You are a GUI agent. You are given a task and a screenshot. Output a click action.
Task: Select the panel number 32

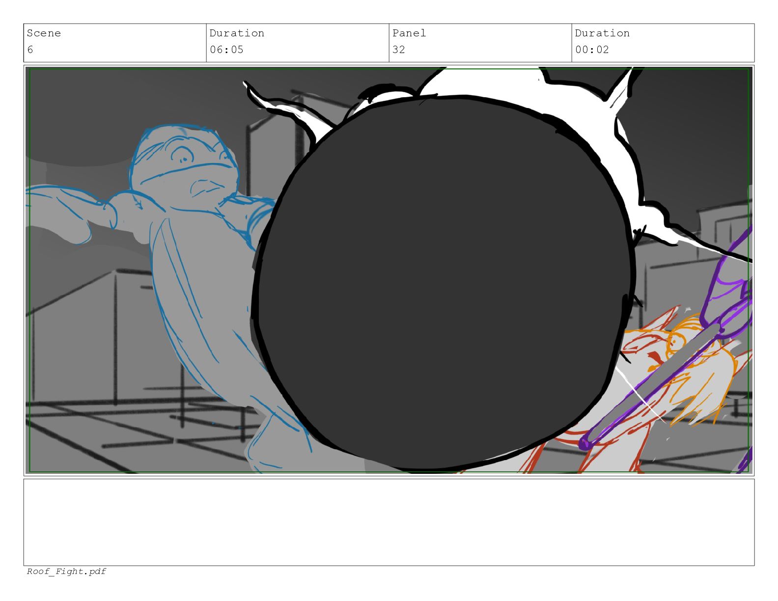(399, 50)
